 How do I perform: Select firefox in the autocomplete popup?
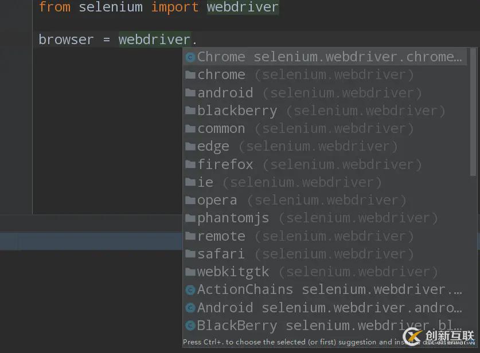(x=325, y=164)
